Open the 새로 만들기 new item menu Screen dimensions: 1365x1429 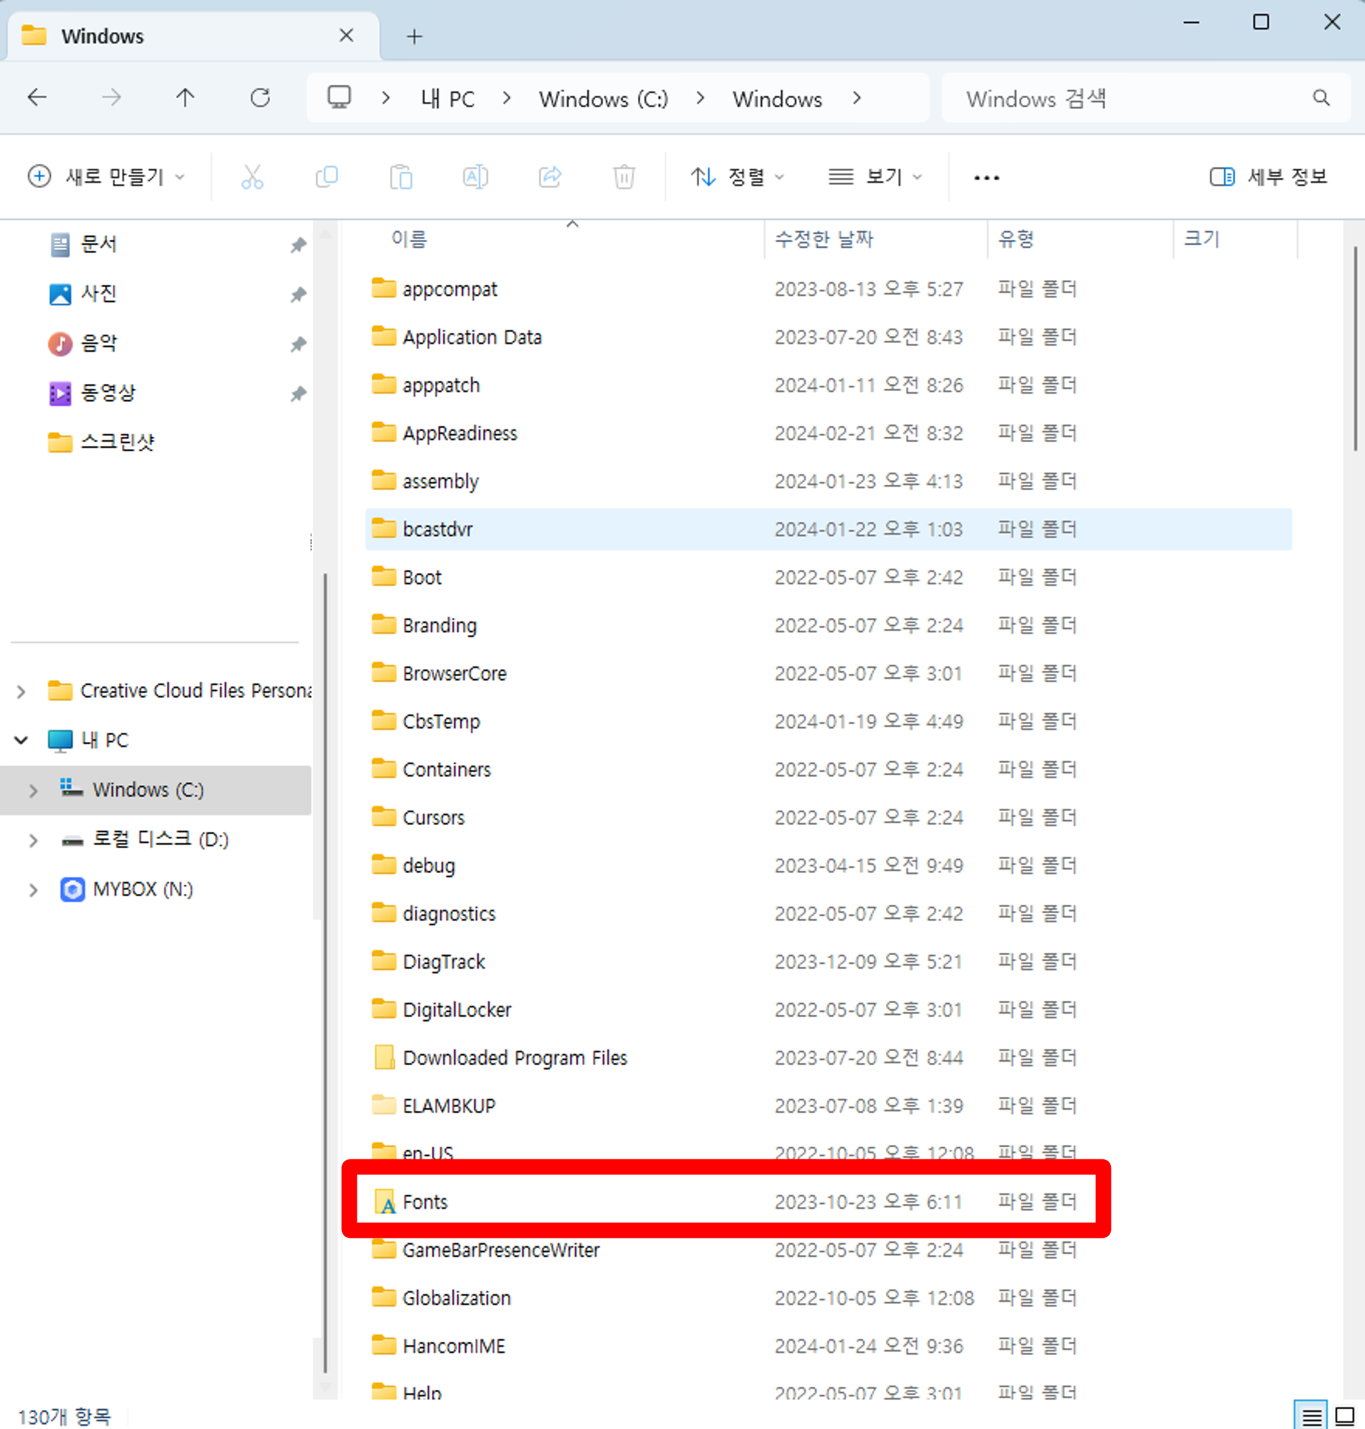pyautogui.click(x=106, y=177)
